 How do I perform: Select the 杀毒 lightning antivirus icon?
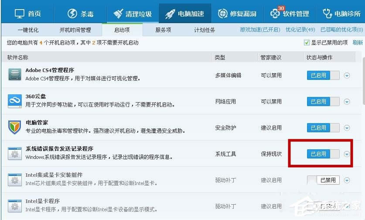click(x=72, y=14)
